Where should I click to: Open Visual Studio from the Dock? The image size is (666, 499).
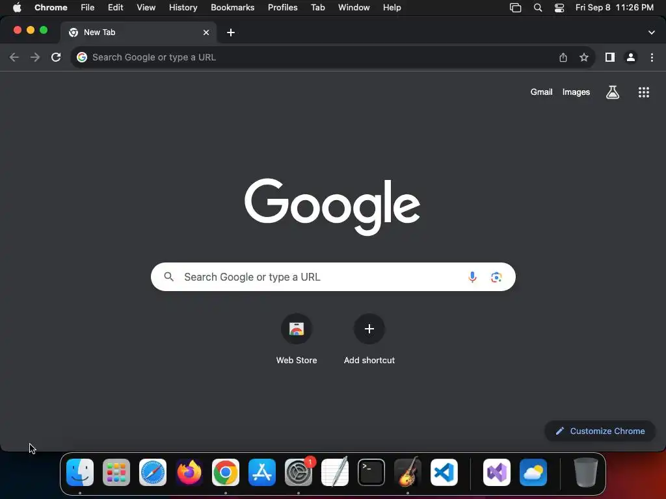(x=497, y=472)
